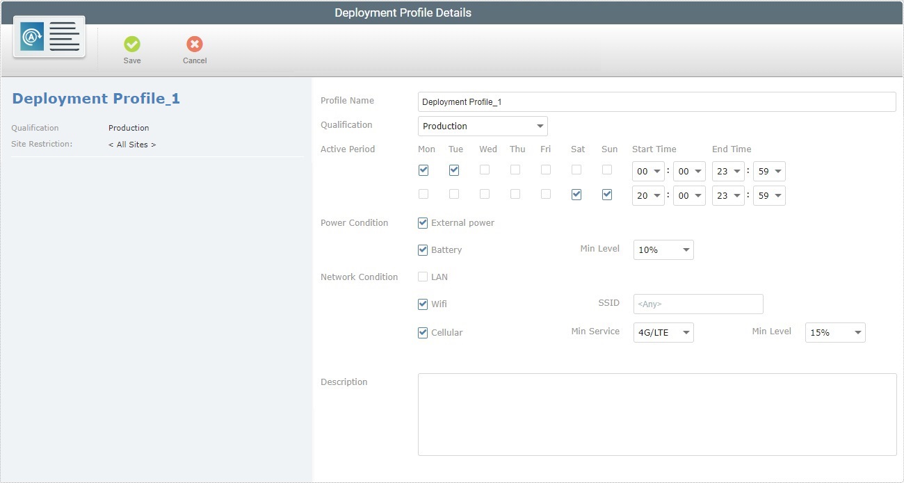Open first row end minute dropdown showing 59
This screenshot has height=483, width=904.
pos(770,172)
